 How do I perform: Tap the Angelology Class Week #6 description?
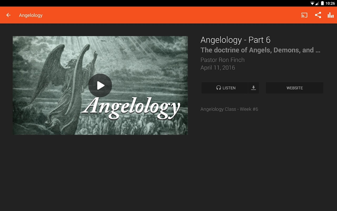pos(229,109)
